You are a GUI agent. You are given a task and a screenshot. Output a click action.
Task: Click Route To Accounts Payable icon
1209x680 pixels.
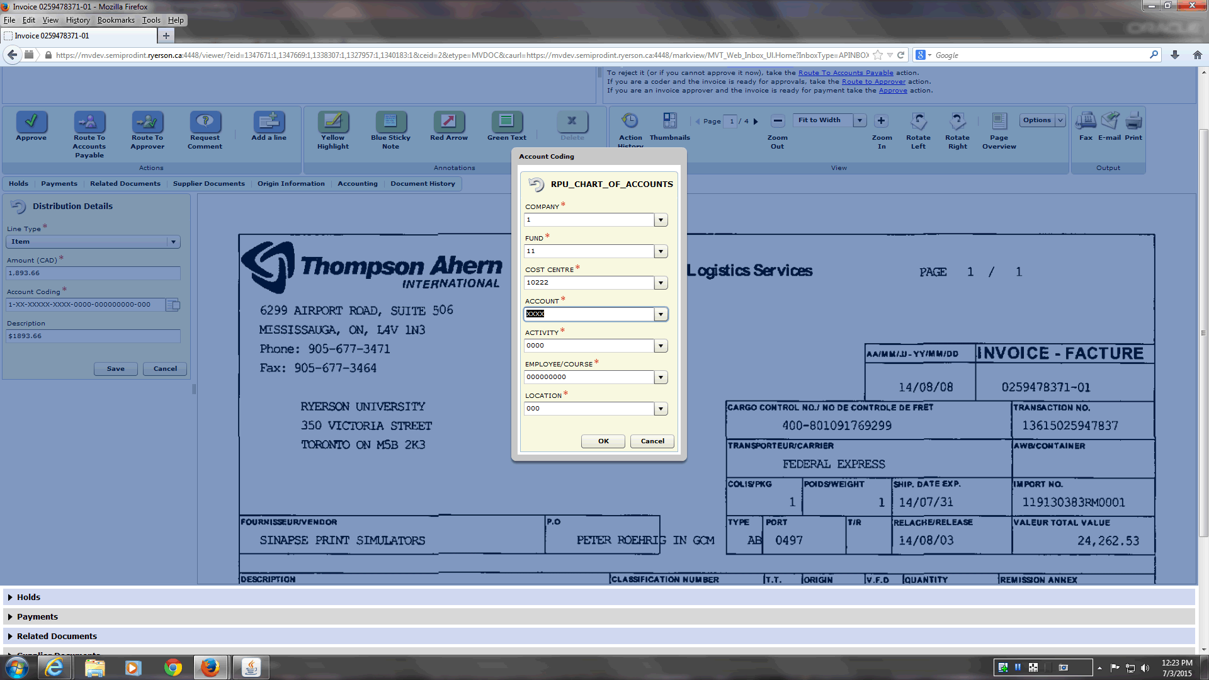(89, 121)
